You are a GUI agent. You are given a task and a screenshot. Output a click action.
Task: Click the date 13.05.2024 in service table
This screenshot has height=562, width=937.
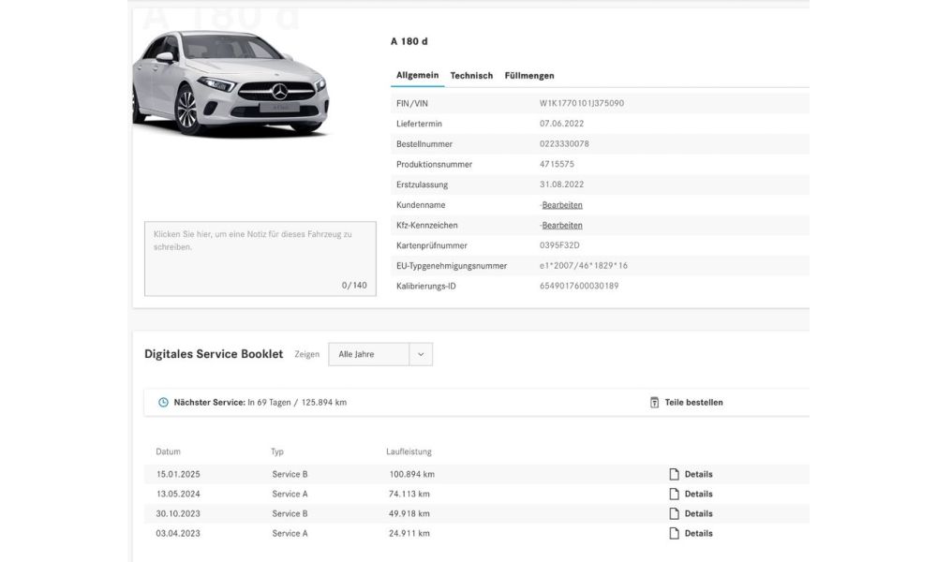click(x=178, y=494)
